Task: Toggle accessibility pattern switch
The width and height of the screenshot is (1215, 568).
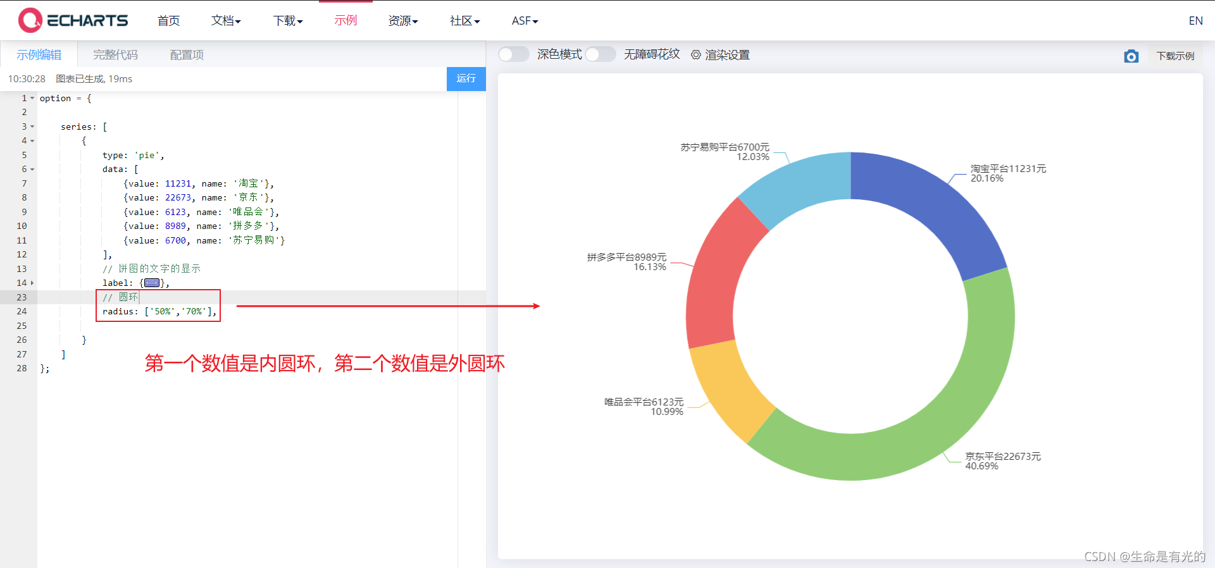Action: coord(601,54)
